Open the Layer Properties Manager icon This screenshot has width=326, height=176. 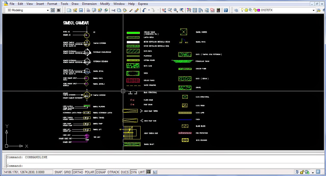coord(236,10)
